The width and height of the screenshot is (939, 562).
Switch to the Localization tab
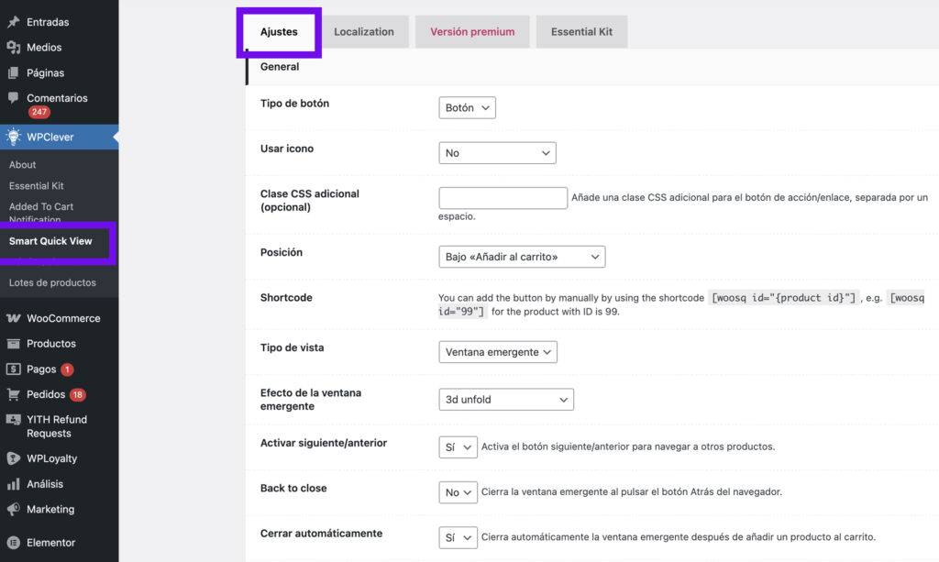coord(366,30)
